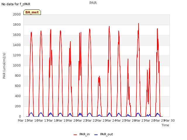Click the 1000 y-axis tick label
187x140 pixels.
click(x=17, y=65)
